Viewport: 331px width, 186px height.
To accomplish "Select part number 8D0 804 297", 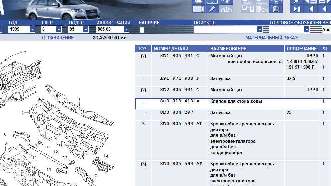I will point(177,113).
